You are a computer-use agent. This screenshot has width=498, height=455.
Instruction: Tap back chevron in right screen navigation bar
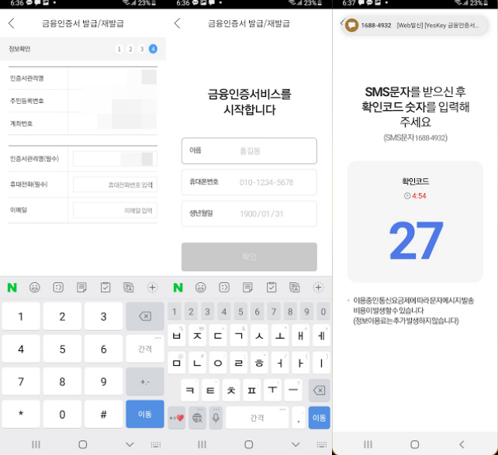[x=462, y=444]
